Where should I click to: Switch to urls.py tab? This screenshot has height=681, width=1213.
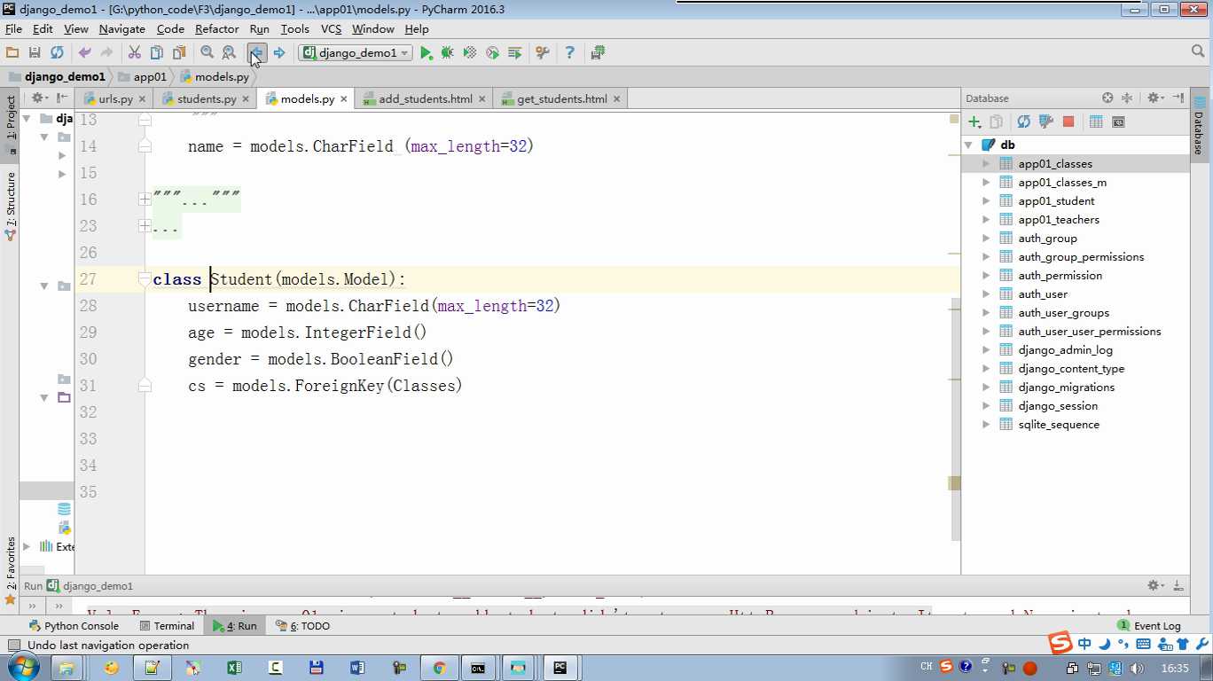[115, 98]
